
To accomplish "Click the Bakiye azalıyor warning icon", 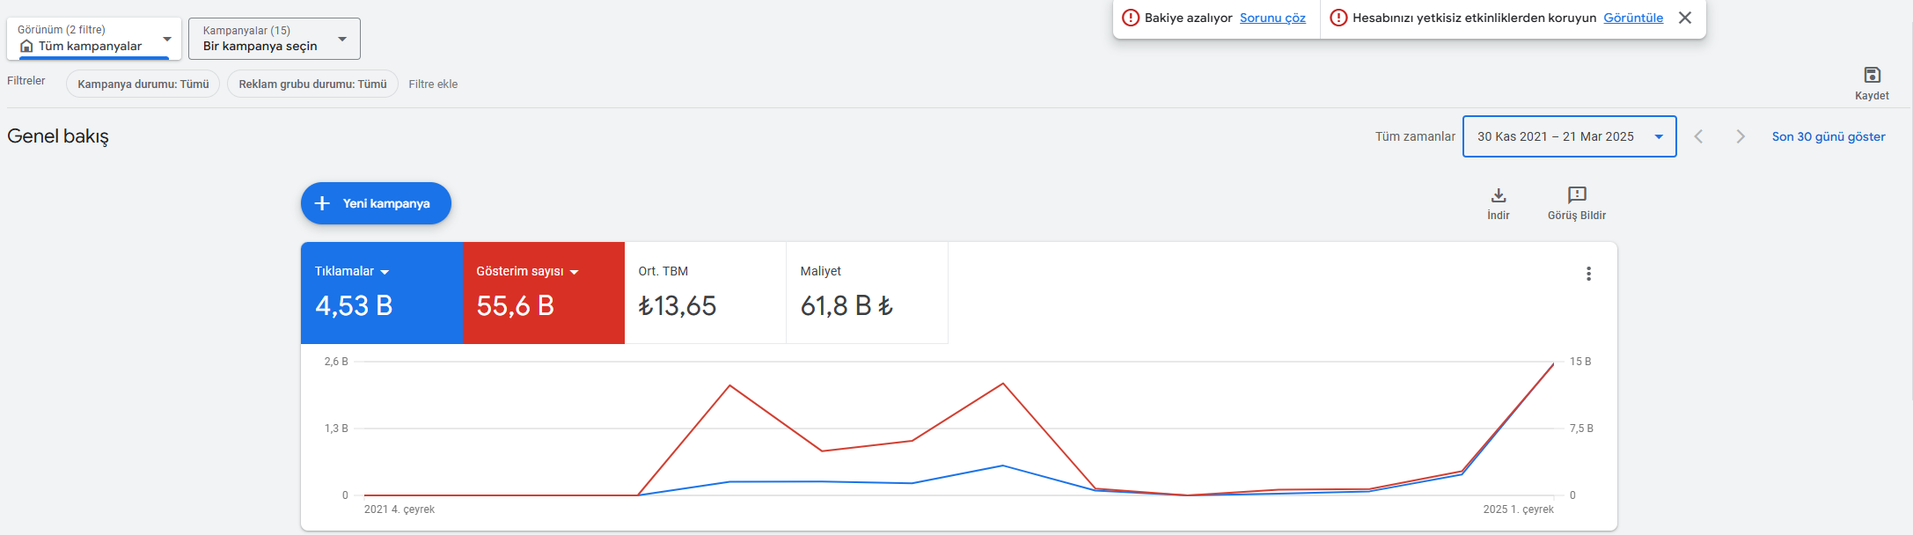I will (x=1131, y=18).
